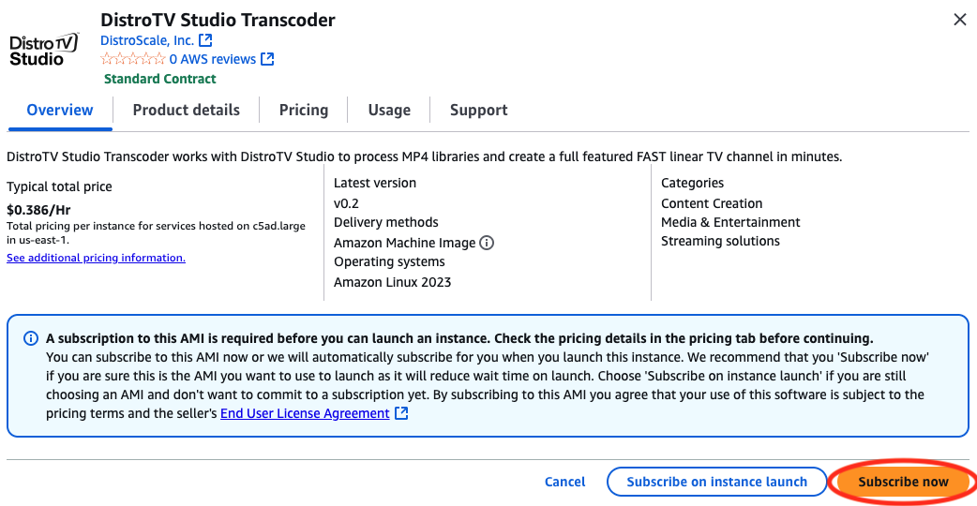Image resolution: width=977 pixels, height=506 pixels.
Task: Click external link icon beside DistroScale, Inc.
Action: [x=206, y=40]
